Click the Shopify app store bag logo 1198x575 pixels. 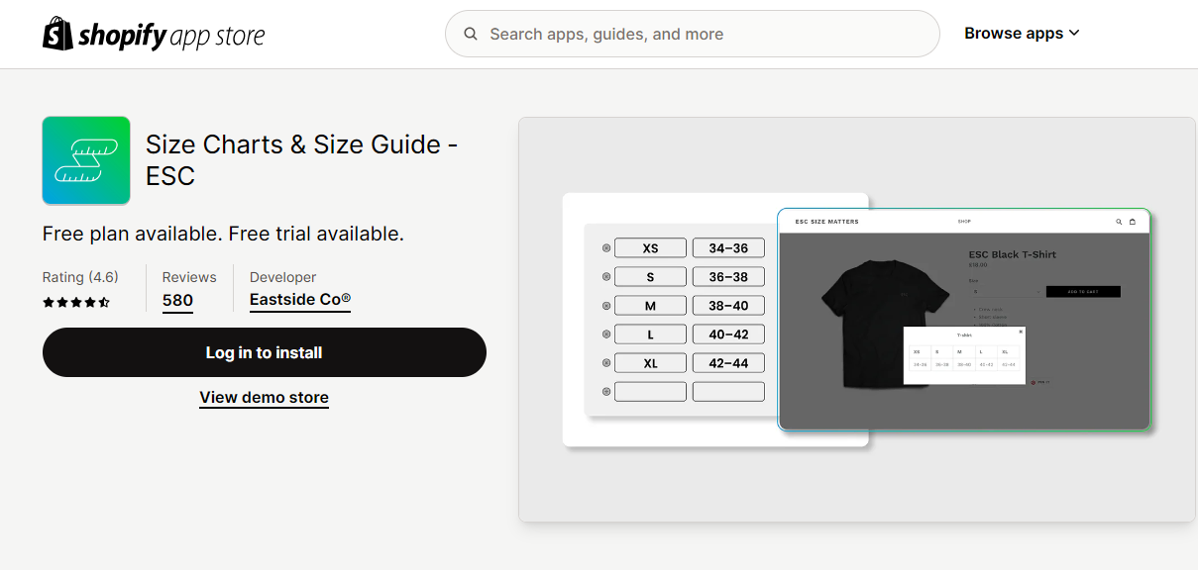point(57,33)
